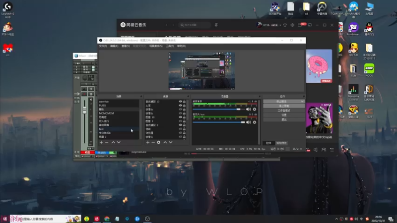Open the 工具(T) menu in OBS
397x223 pixels.
coord(170,46)
